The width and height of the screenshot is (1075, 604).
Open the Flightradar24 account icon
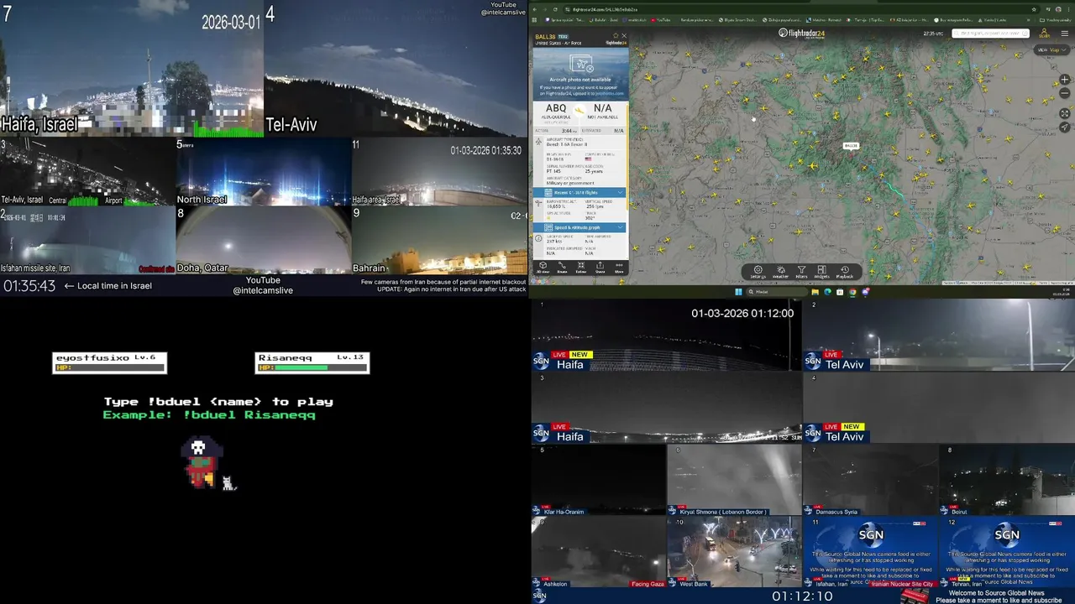pyautogui.click(x=1044, y=34)
